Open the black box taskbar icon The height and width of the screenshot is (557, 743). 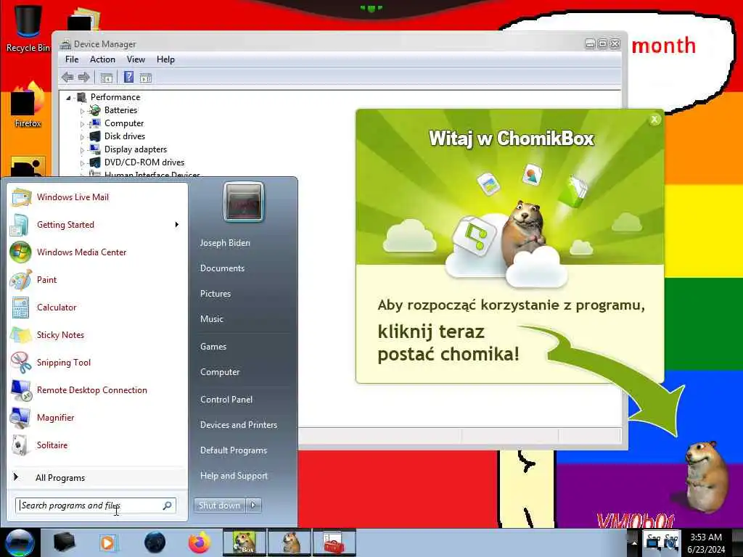click(64, 542)
